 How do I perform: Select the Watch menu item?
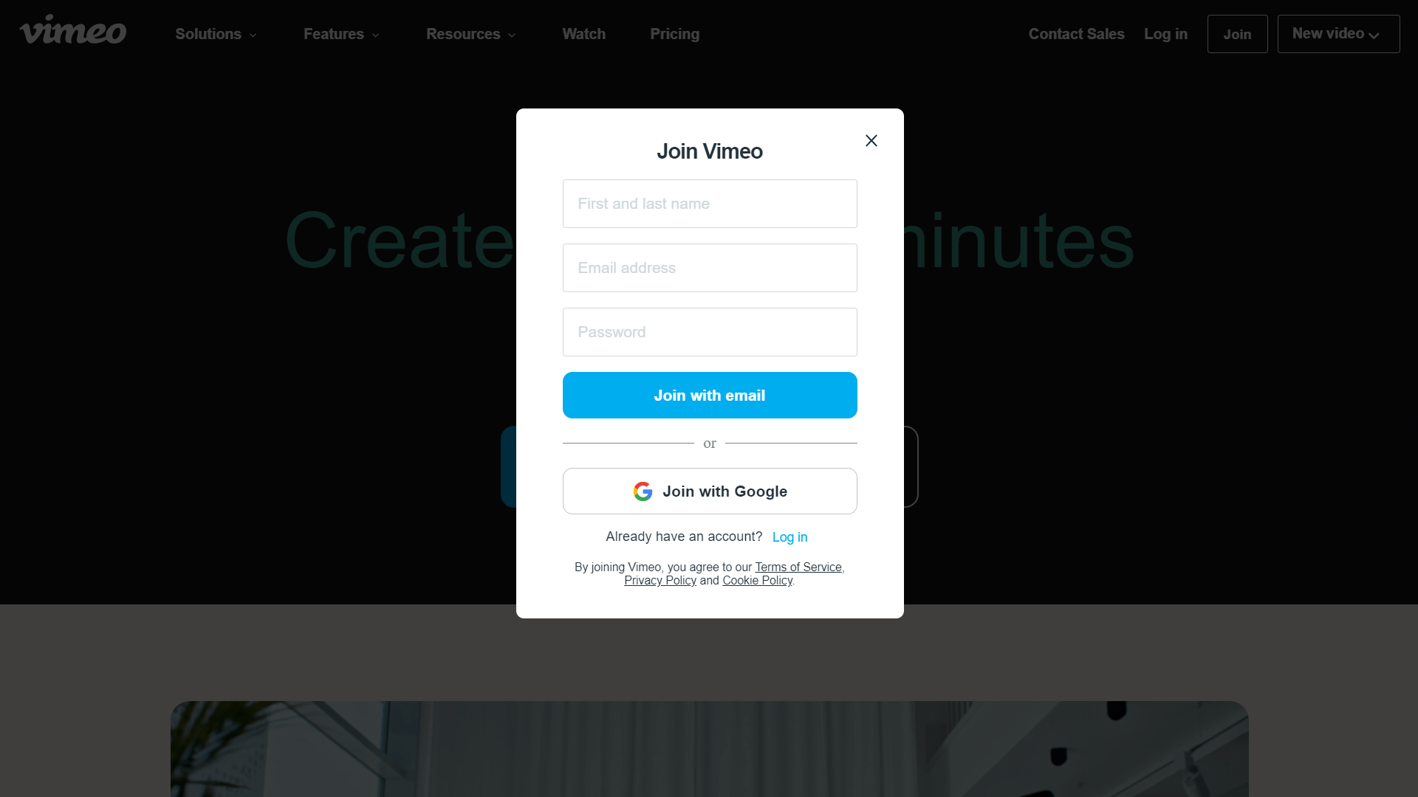coord(583,33)
